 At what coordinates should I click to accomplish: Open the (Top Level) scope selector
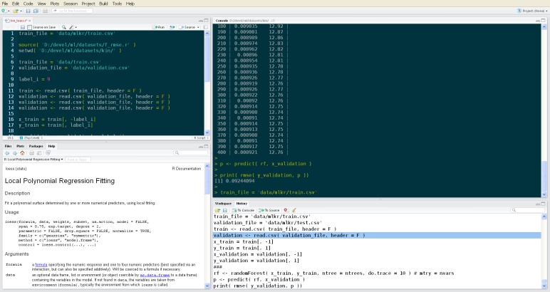[x=30, y=137]
